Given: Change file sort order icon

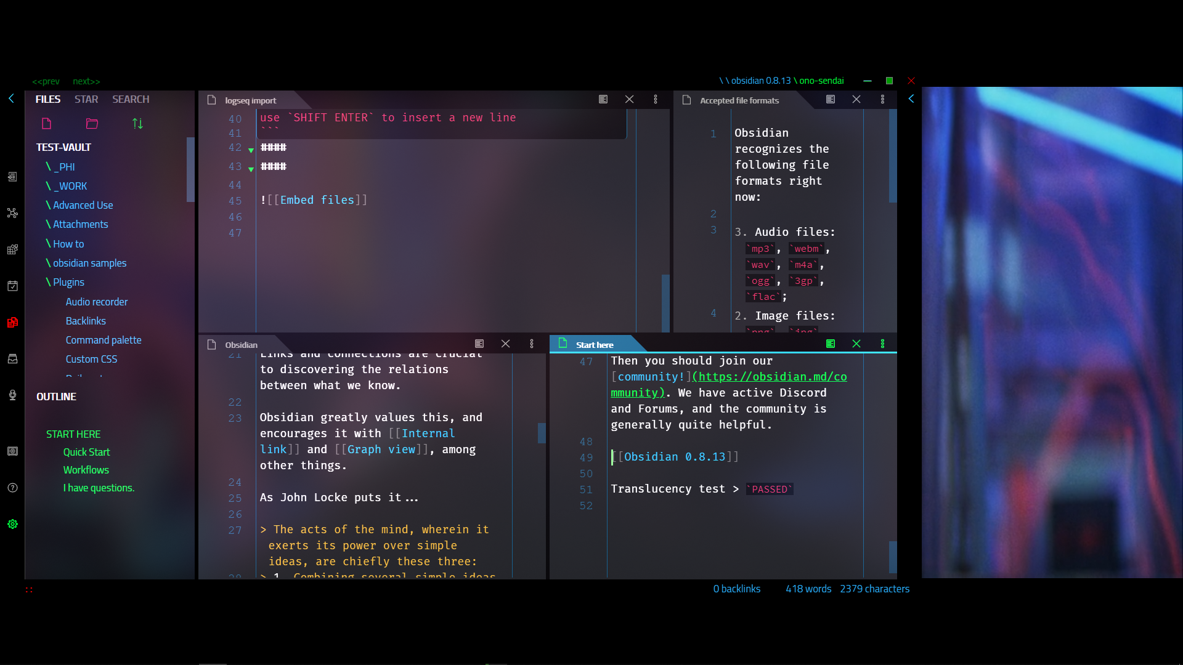Looking at the screenshot, I should click(137, 124).
